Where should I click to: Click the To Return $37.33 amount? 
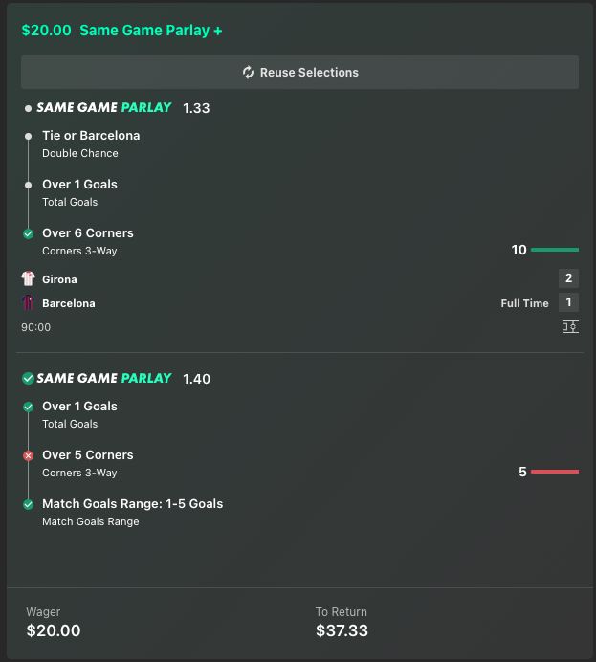coord(342,630)
